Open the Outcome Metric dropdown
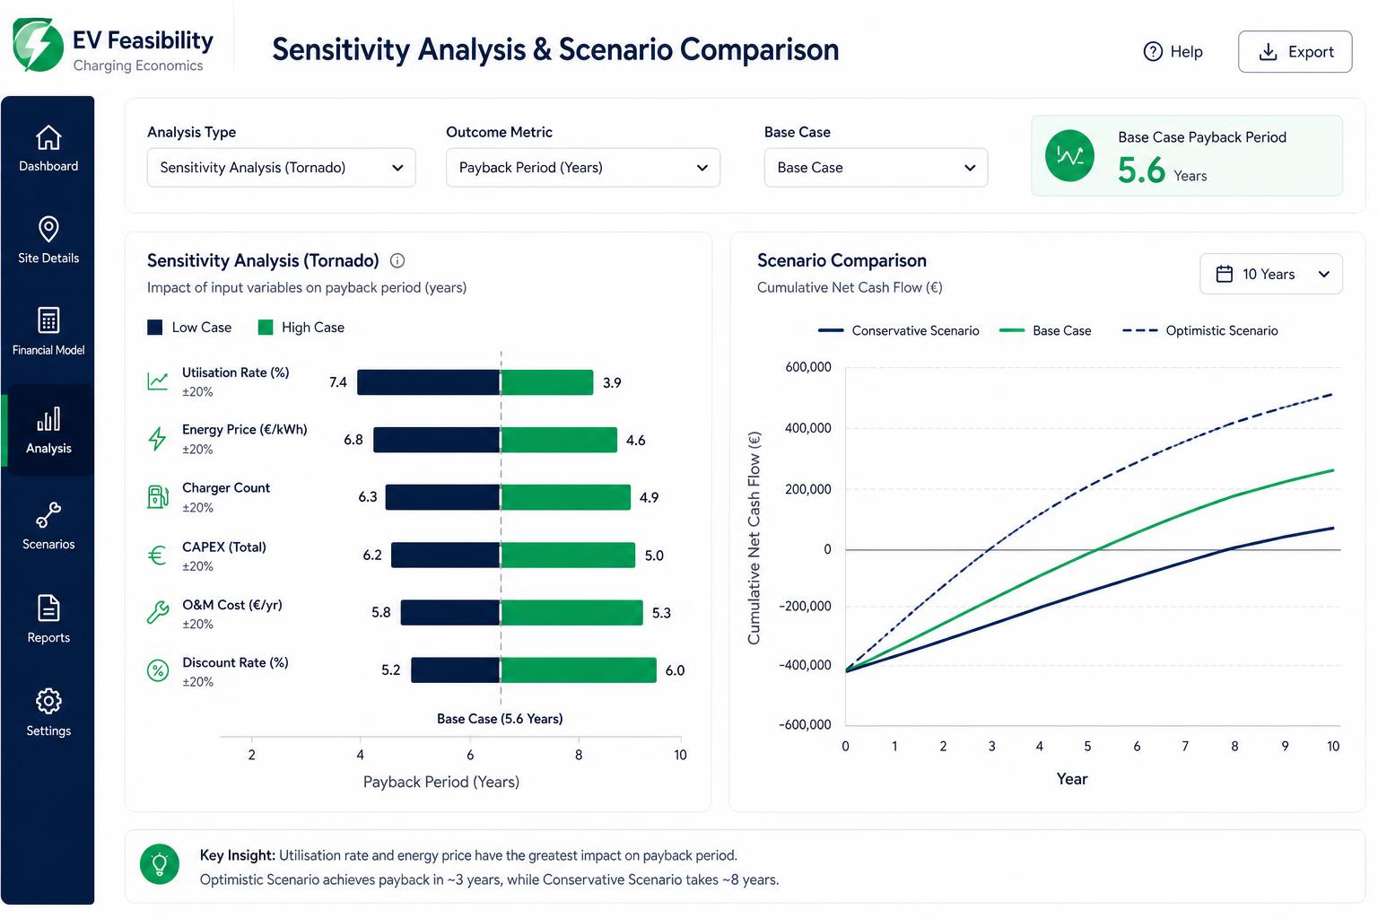Image resolution: width=1378 pixels, height=919 pixels. 583,168
